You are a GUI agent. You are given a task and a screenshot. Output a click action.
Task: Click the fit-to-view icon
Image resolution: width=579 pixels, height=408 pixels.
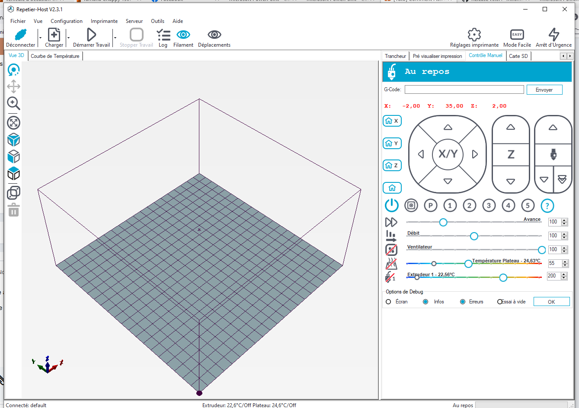tap(14, 123)
